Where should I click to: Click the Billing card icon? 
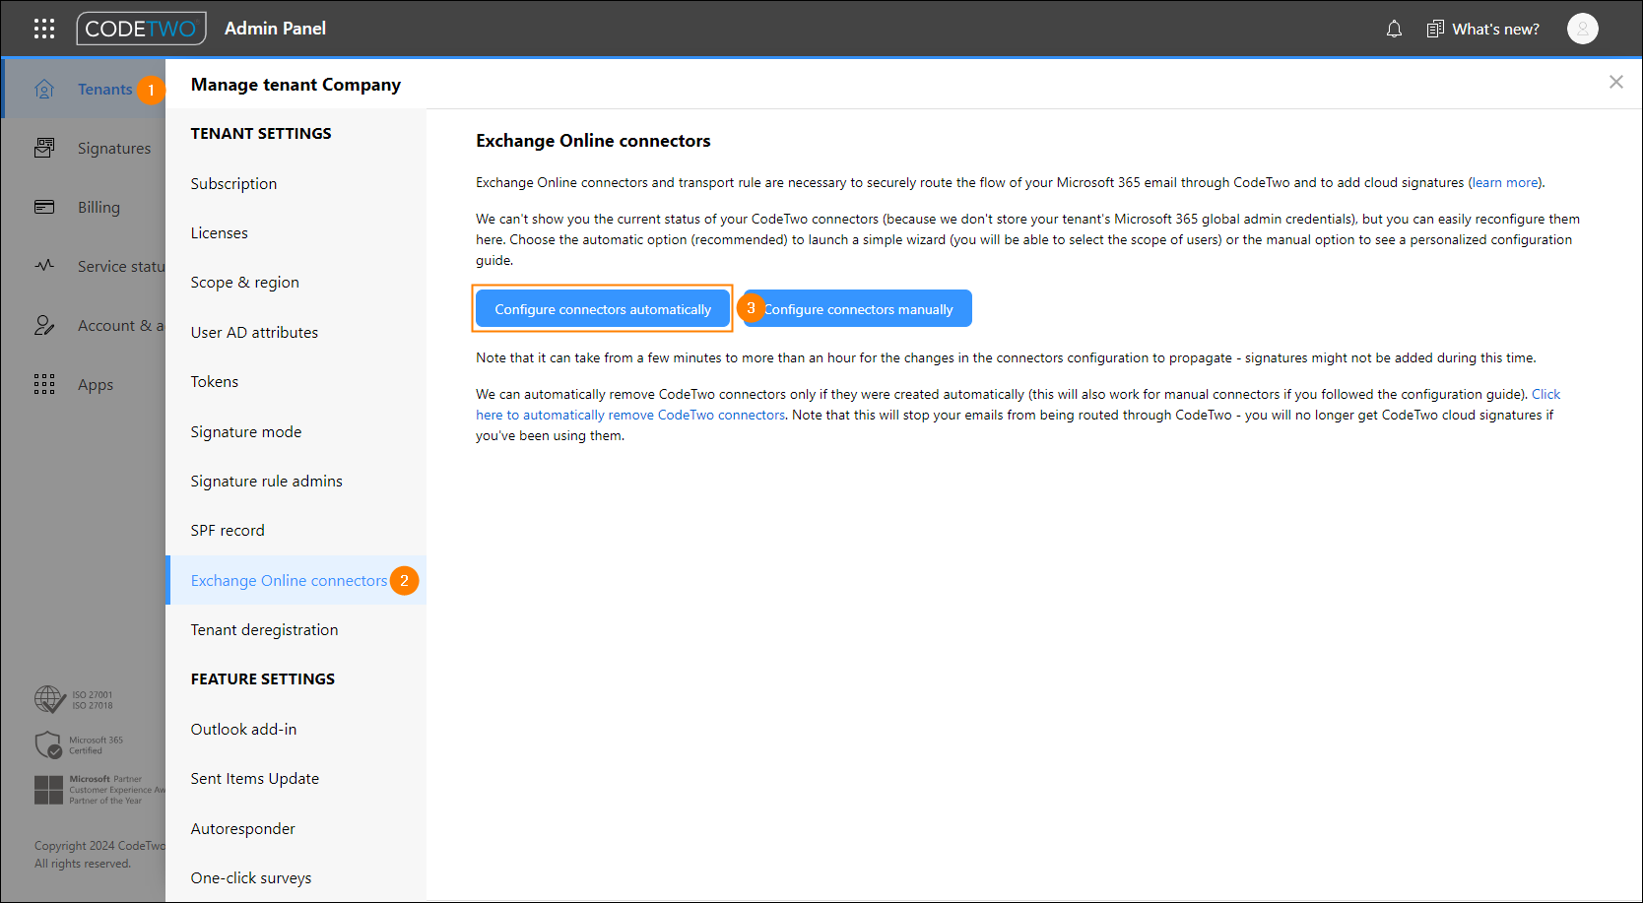44,207
